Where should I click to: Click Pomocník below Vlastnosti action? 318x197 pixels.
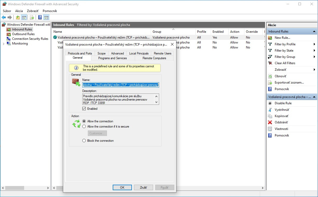click(282, 135)
